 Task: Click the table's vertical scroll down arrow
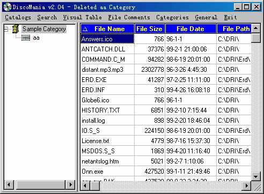click(x=256, y=177)
